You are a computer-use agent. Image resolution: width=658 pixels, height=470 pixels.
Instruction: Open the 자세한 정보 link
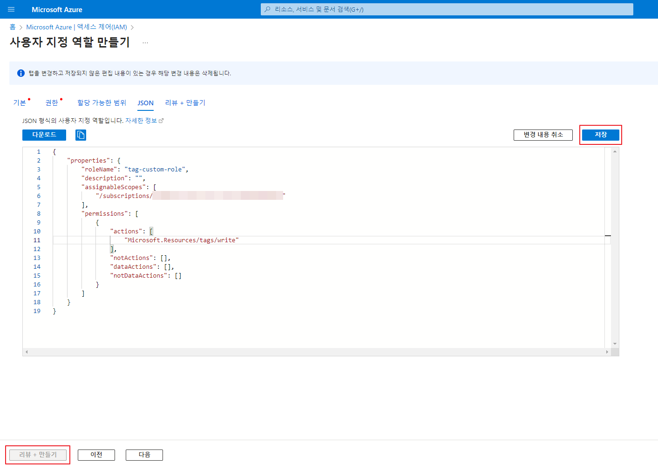(141, 121)
